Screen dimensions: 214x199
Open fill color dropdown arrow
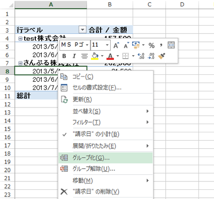(x=102, y=56)
